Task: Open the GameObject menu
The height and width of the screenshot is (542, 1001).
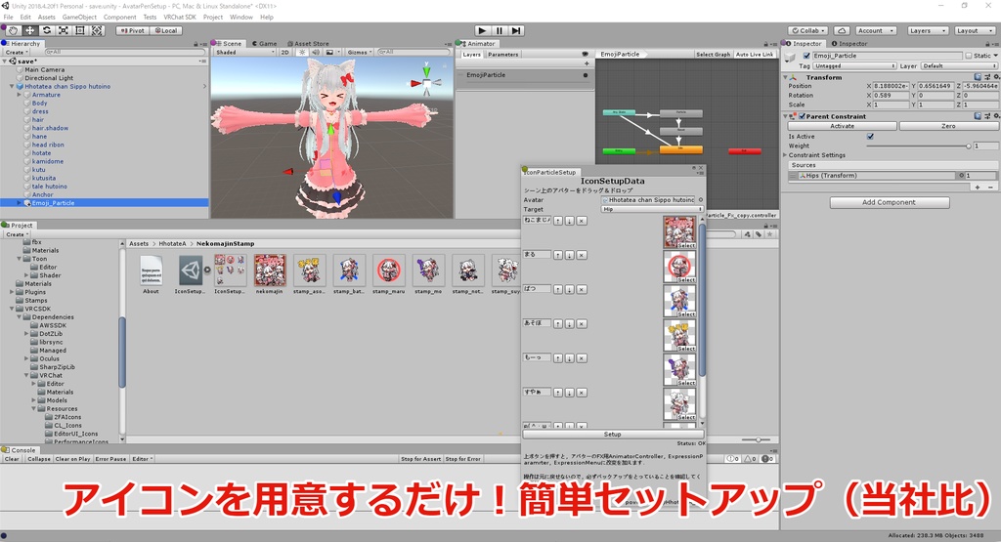Action: [79, 18]
